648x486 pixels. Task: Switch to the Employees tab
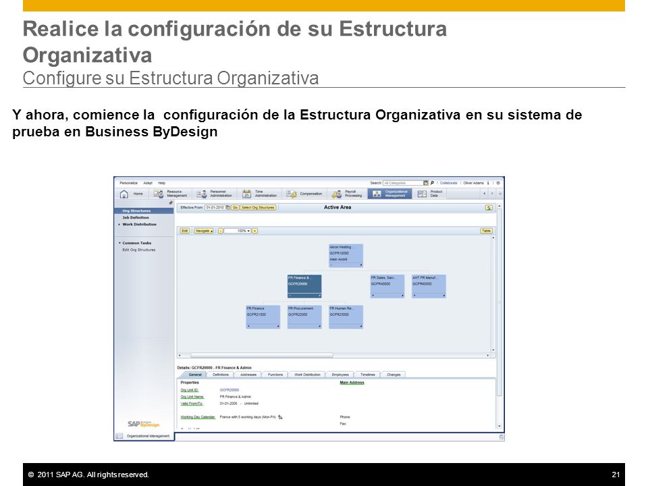[340, 375]
